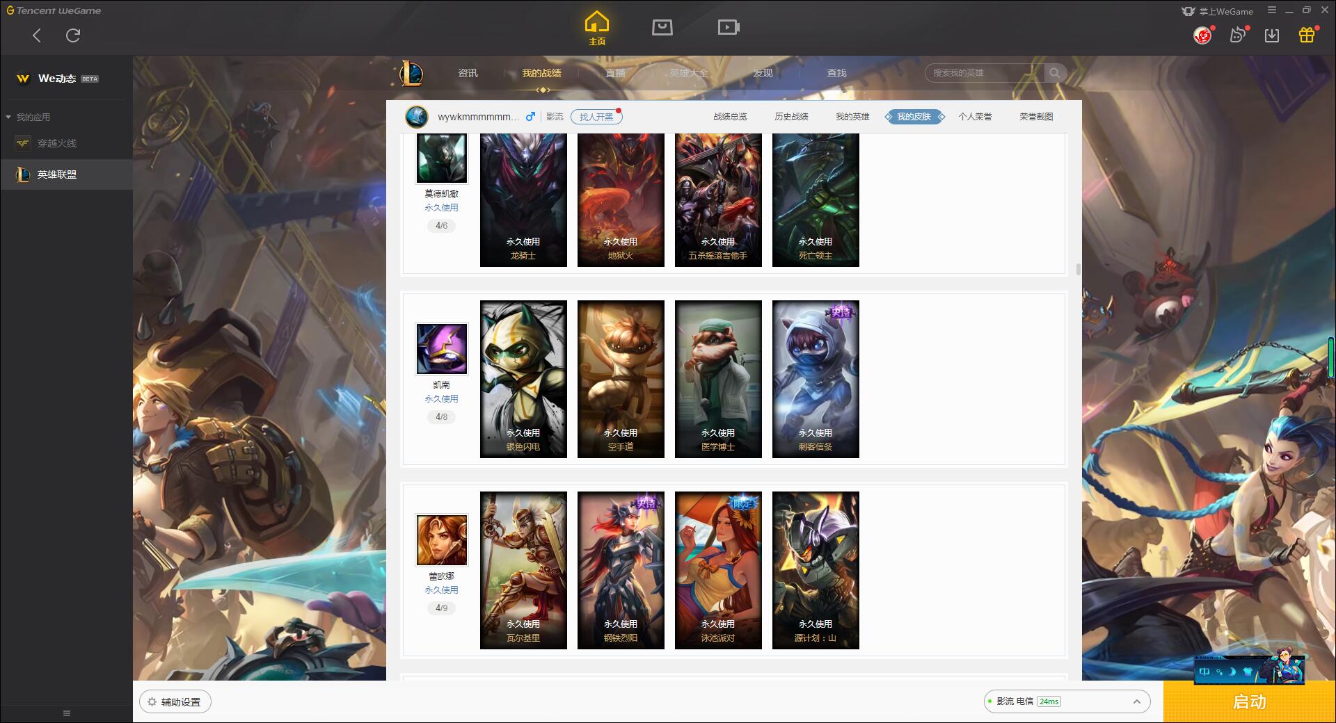The image size is (1336, 723).
Task: Open the 查找 tab
Action: point(836,73)
